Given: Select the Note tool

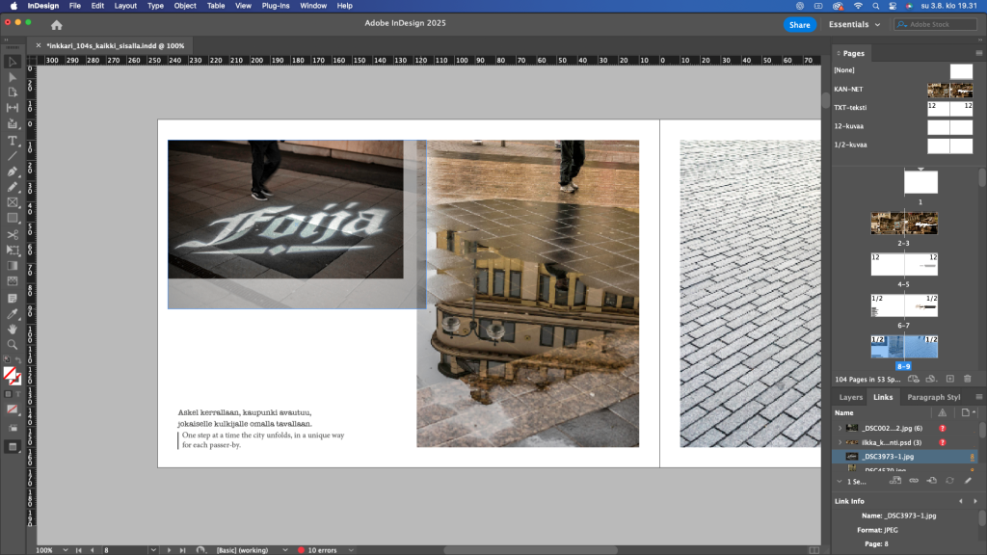Looking at the screenshot, I should (x=13, y=298).
